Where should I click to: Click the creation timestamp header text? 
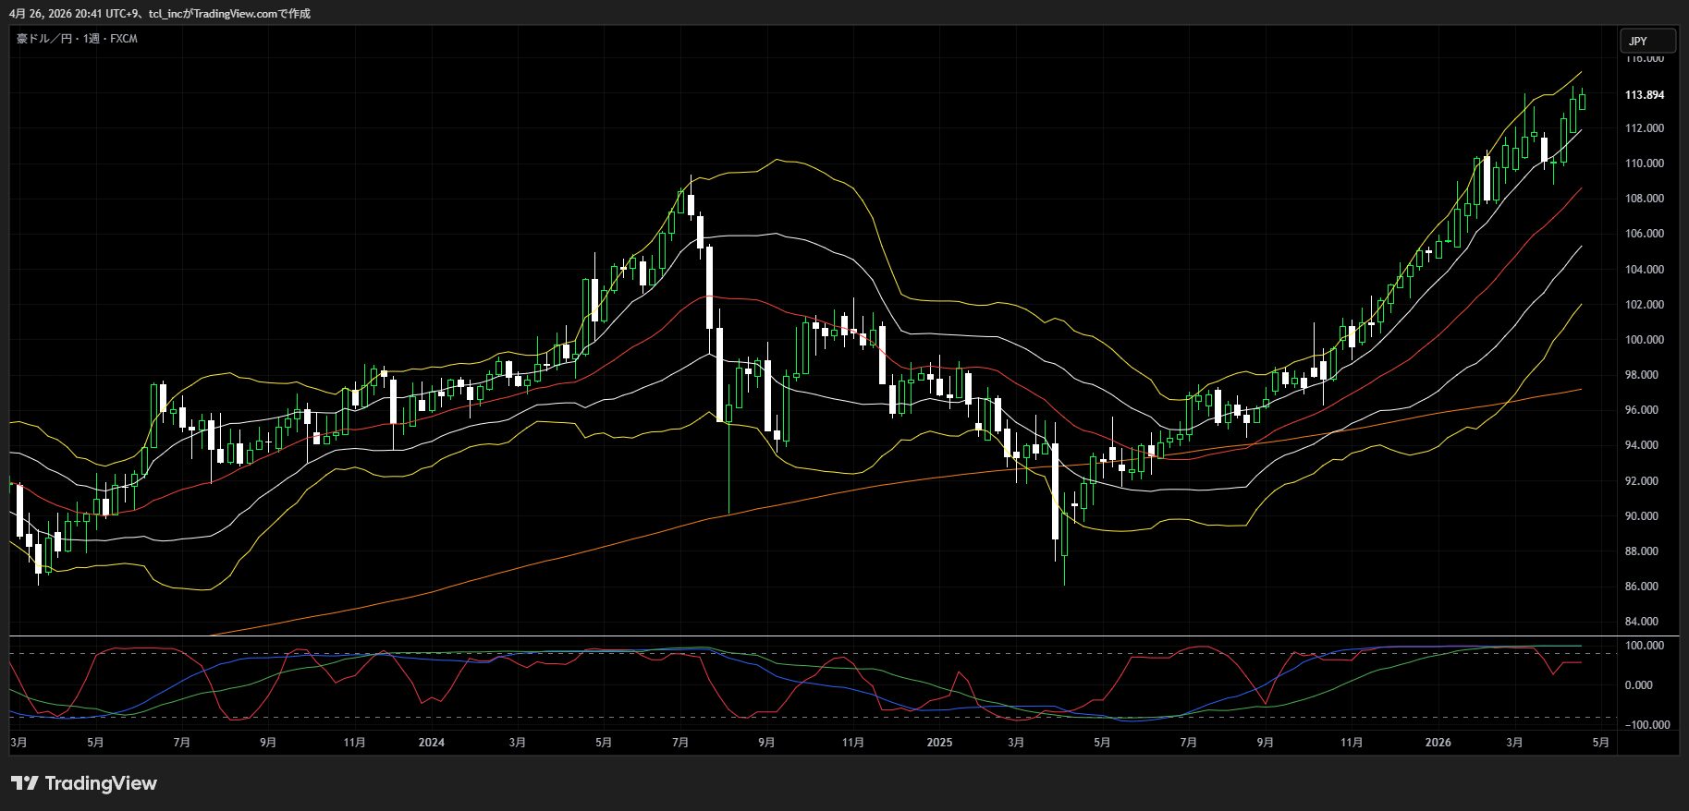click(x=160, y=14)
